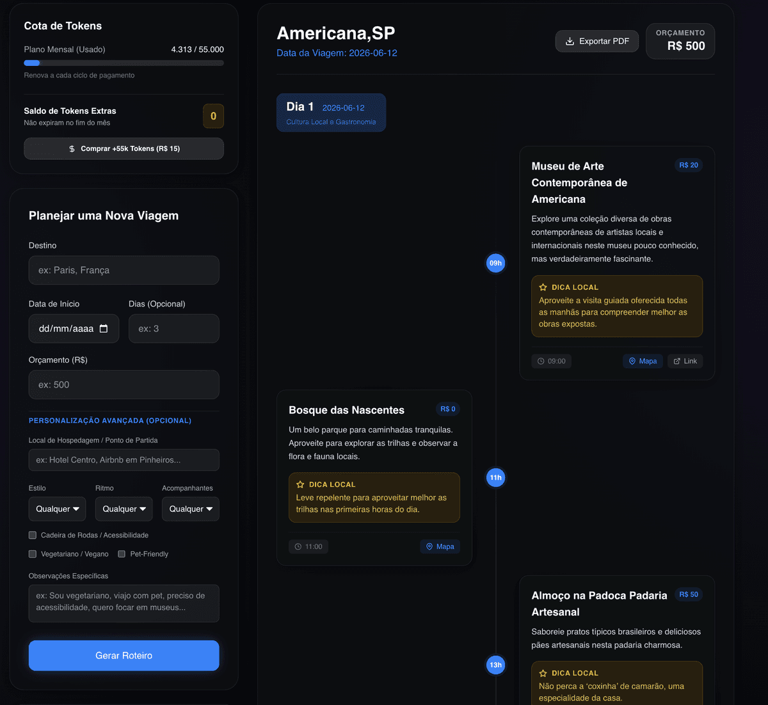The width and height of the screenshot is (768, 705).
Task: Open the calendar picker icon in date field
Action: pyautogui.click(x=104, y=328)
